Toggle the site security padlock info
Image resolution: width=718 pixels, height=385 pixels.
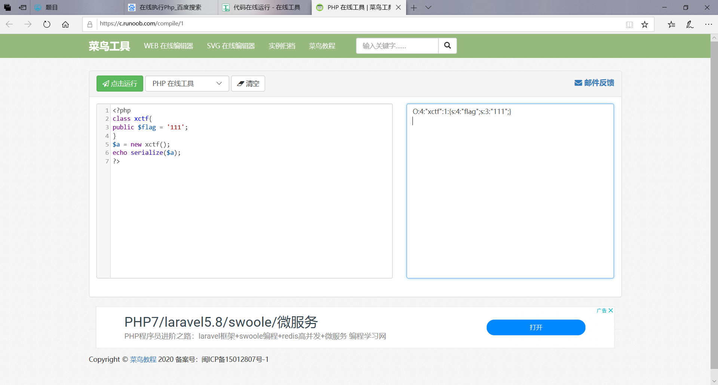point(89,24)
